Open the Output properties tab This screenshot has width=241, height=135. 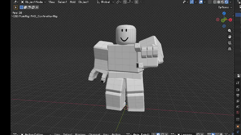click(x=238, y=95)
